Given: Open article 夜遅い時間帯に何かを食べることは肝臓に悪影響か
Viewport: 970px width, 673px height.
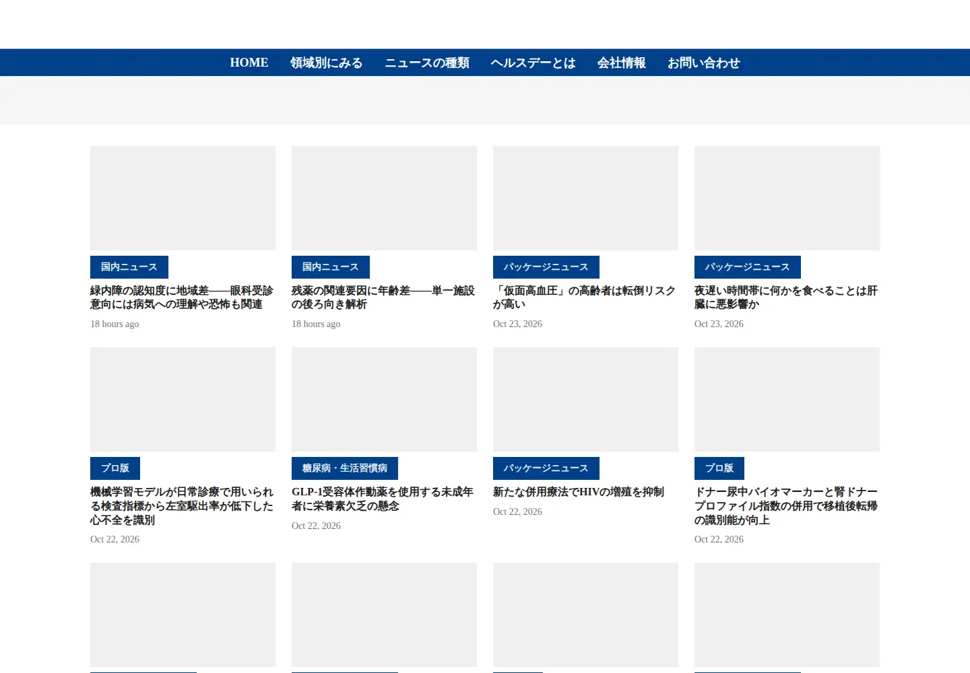Looking at the screenshot, I should 786,297.
